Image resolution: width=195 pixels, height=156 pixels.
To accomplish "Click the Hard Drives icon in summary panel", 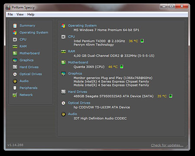I will (63, 92).
